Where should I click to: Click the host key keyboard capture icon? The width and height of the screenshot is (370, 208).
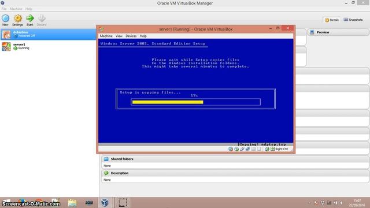[x=272, y=149]
